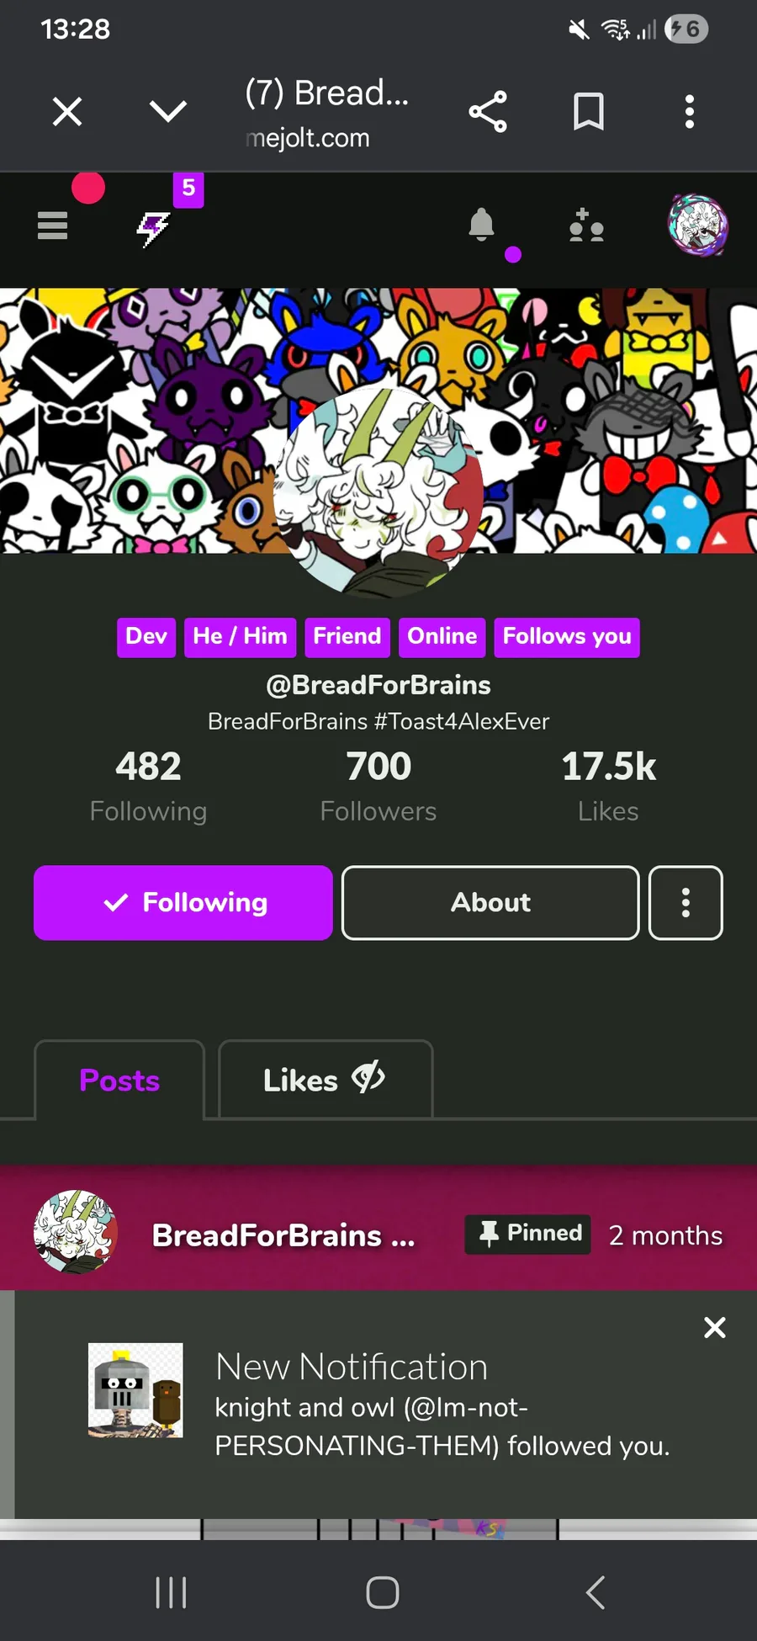757x1641 pixels.
Task: Open the hamburger menu
Action: pyautogui.click(x=52, y=226)
